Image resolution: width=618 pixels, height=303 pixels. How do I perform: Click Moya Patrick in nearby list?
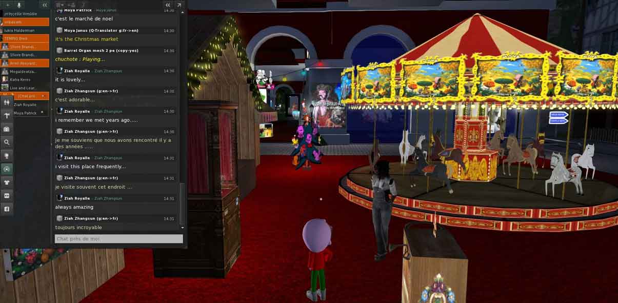(x=25, y=113)
